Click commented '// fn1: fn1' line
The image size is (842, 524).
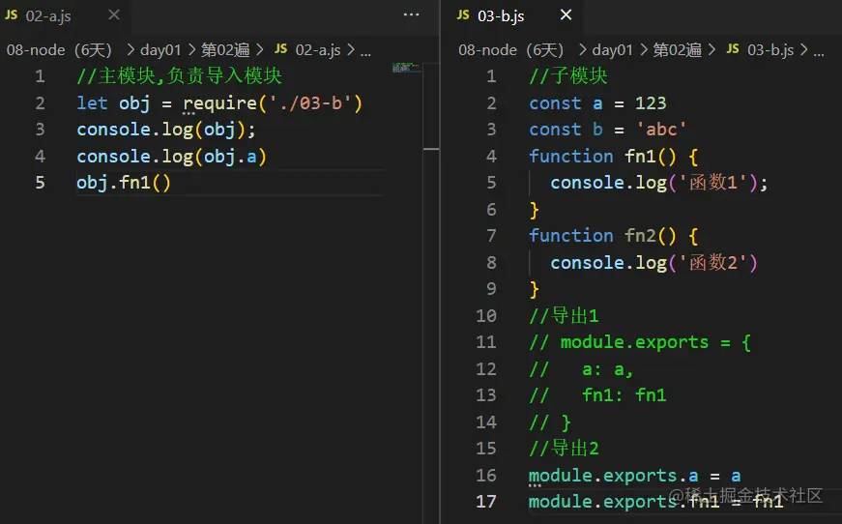coord(597,395)
